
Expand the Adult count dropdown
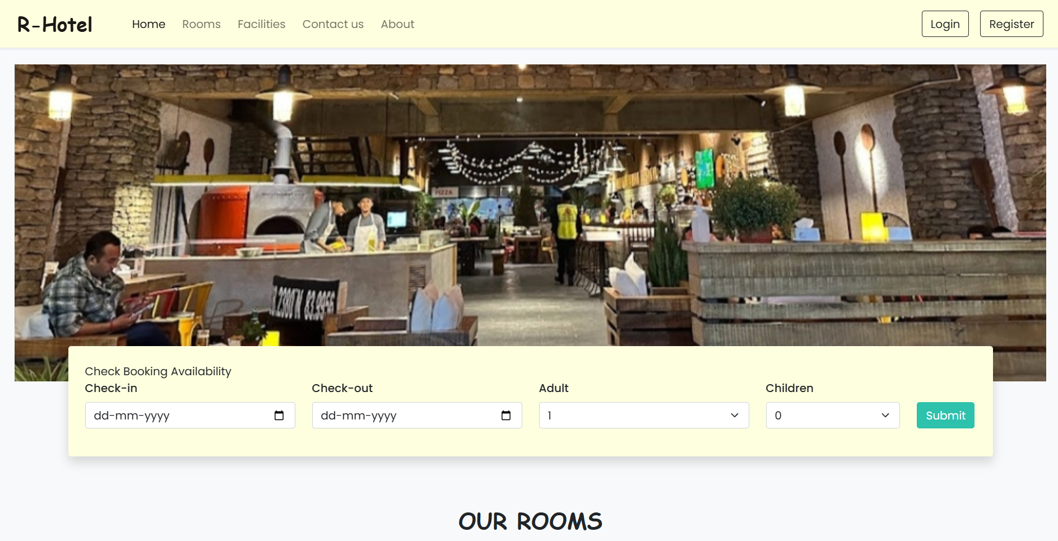point(644,416)
